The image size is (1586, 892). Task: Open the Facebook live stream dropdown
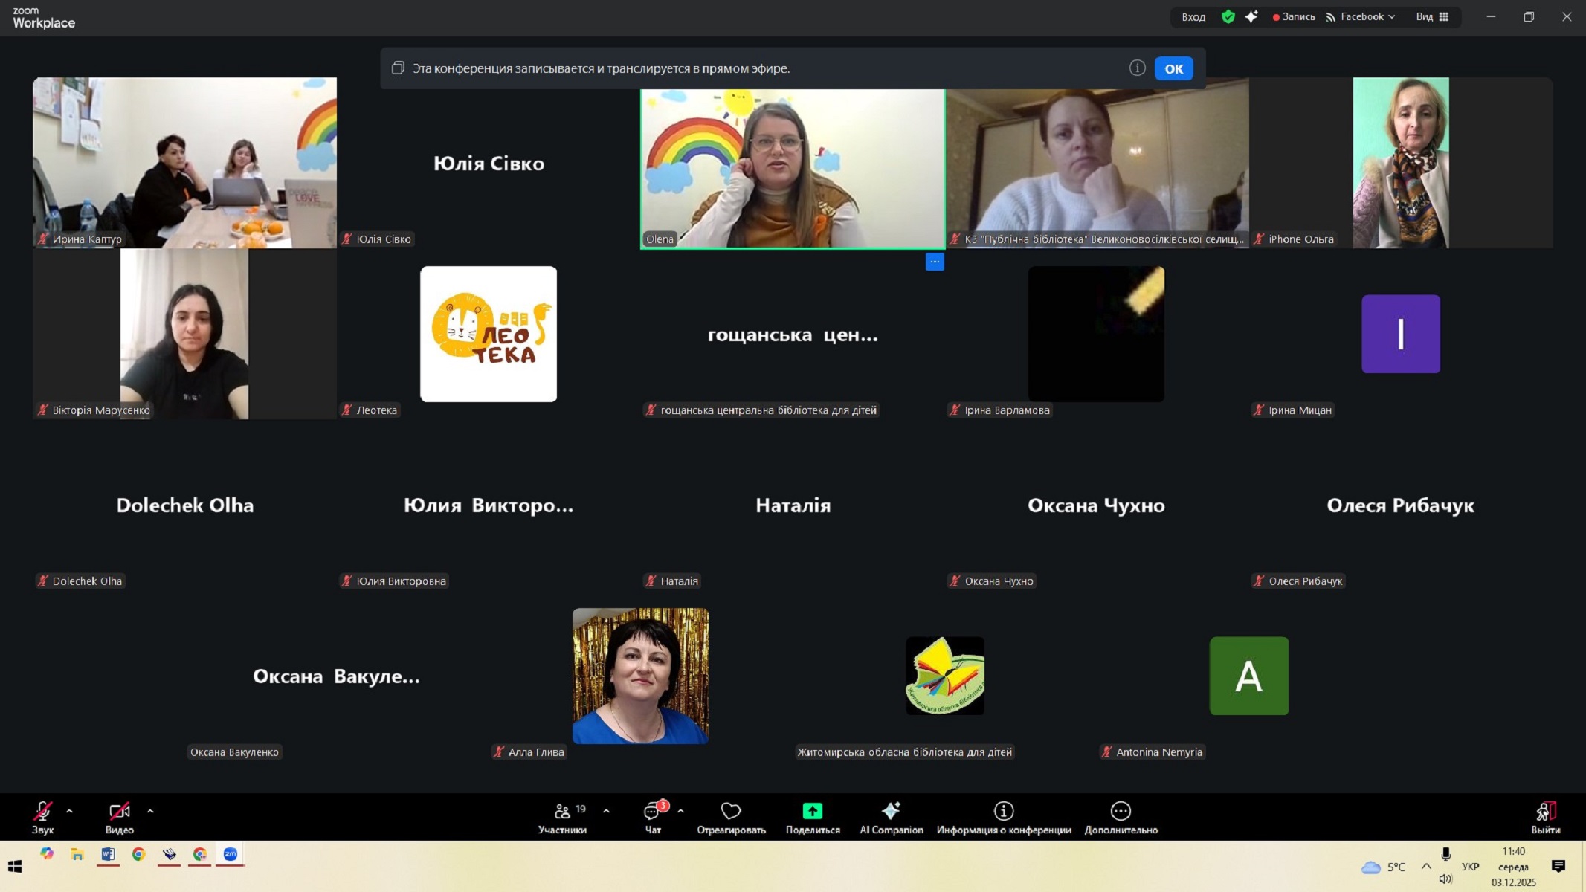click(x=1361, y=16)
